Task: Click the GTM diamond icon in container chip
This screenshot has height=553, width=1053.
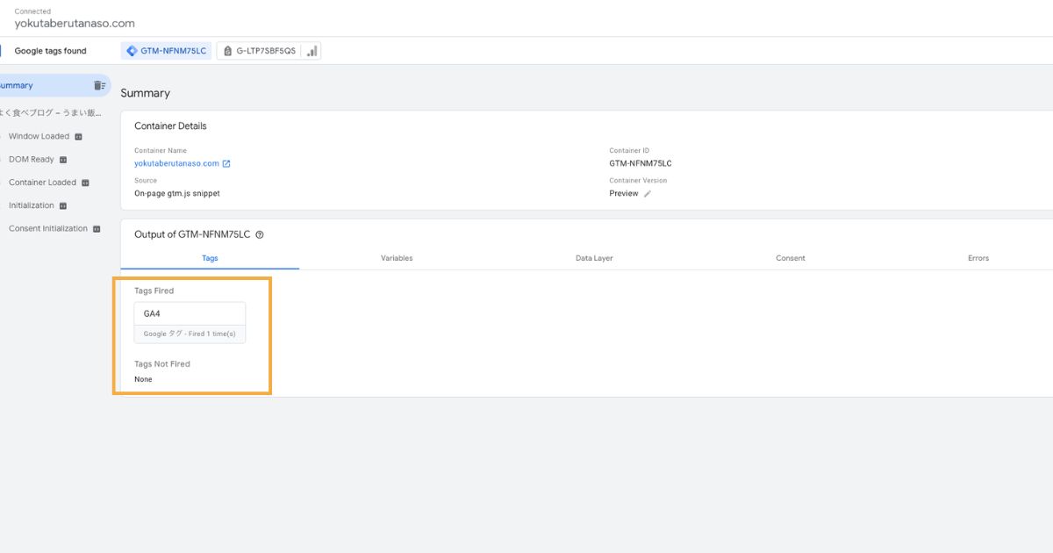Action: click(x=132, y=51)
